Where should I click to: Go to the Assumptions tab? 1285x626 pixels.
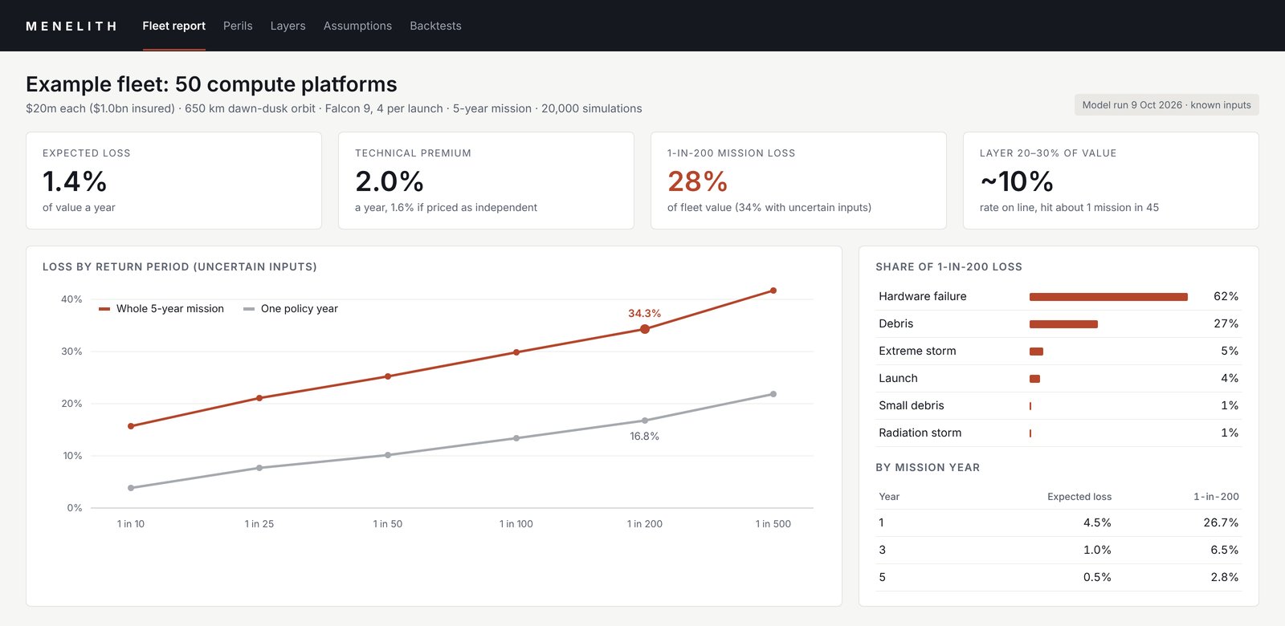357,26
